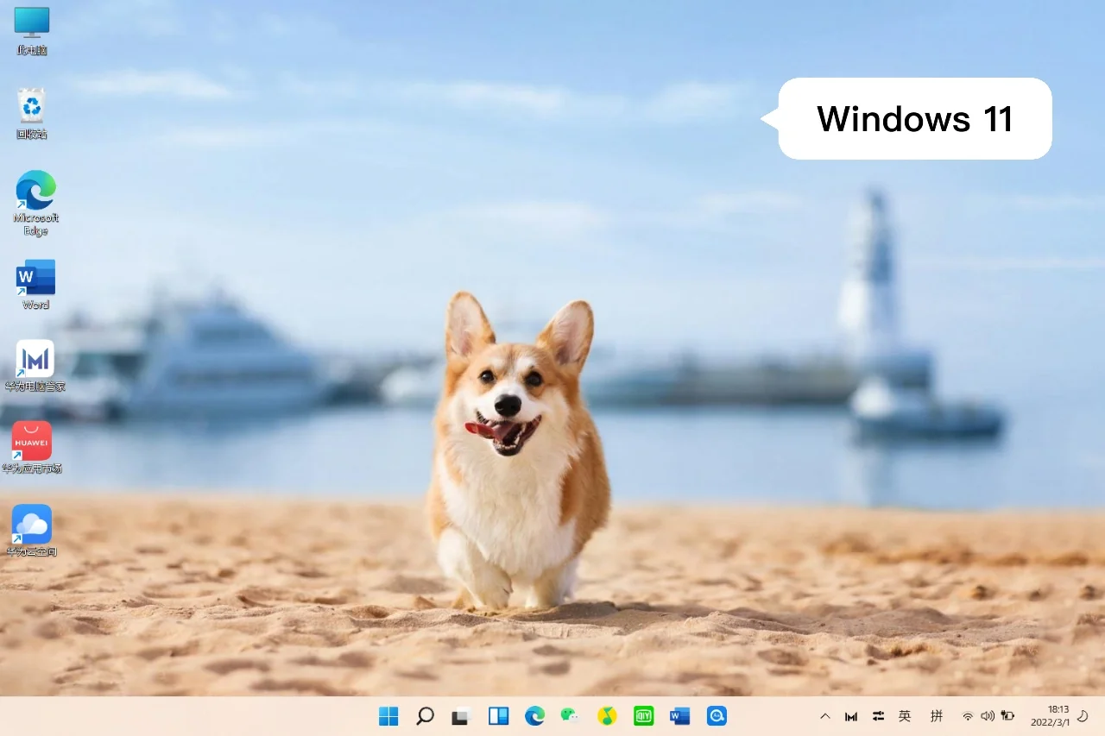Open iQIYI from the taskbar
1105x736 pixels.
coord(643,715)
